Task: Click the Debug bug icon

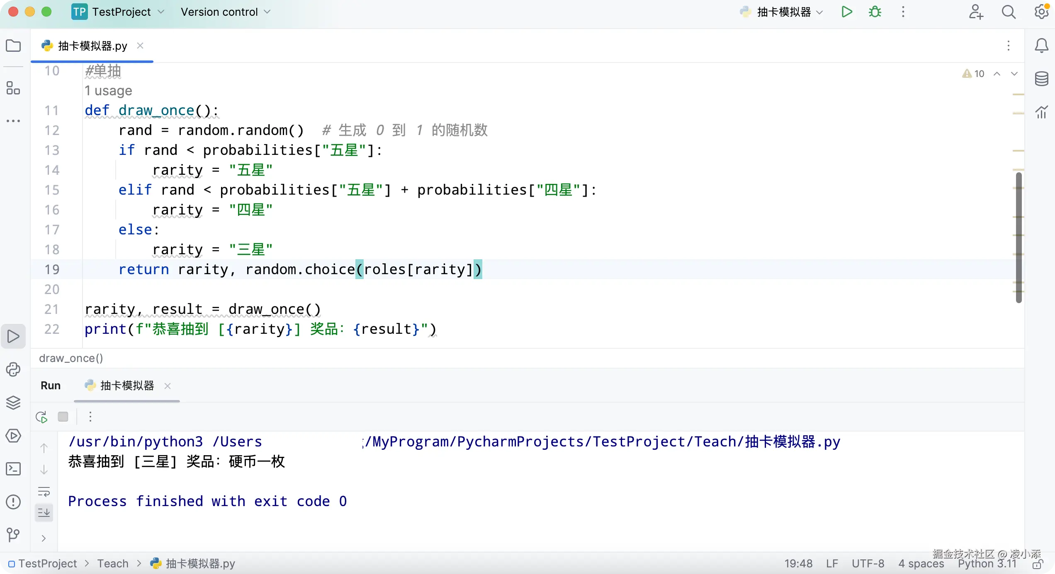Action: coord(875,12)
